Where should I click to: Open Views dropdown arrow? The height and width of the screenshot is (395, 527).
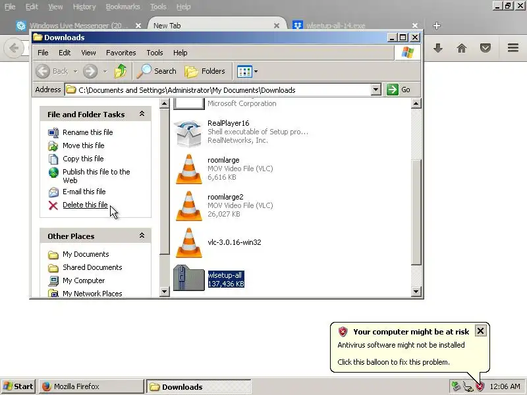(x=256, y=71)
